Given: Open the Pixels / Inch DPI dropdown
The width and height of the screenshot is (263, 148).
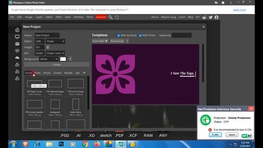Looking at the screenshot, I should pos(55,53).
